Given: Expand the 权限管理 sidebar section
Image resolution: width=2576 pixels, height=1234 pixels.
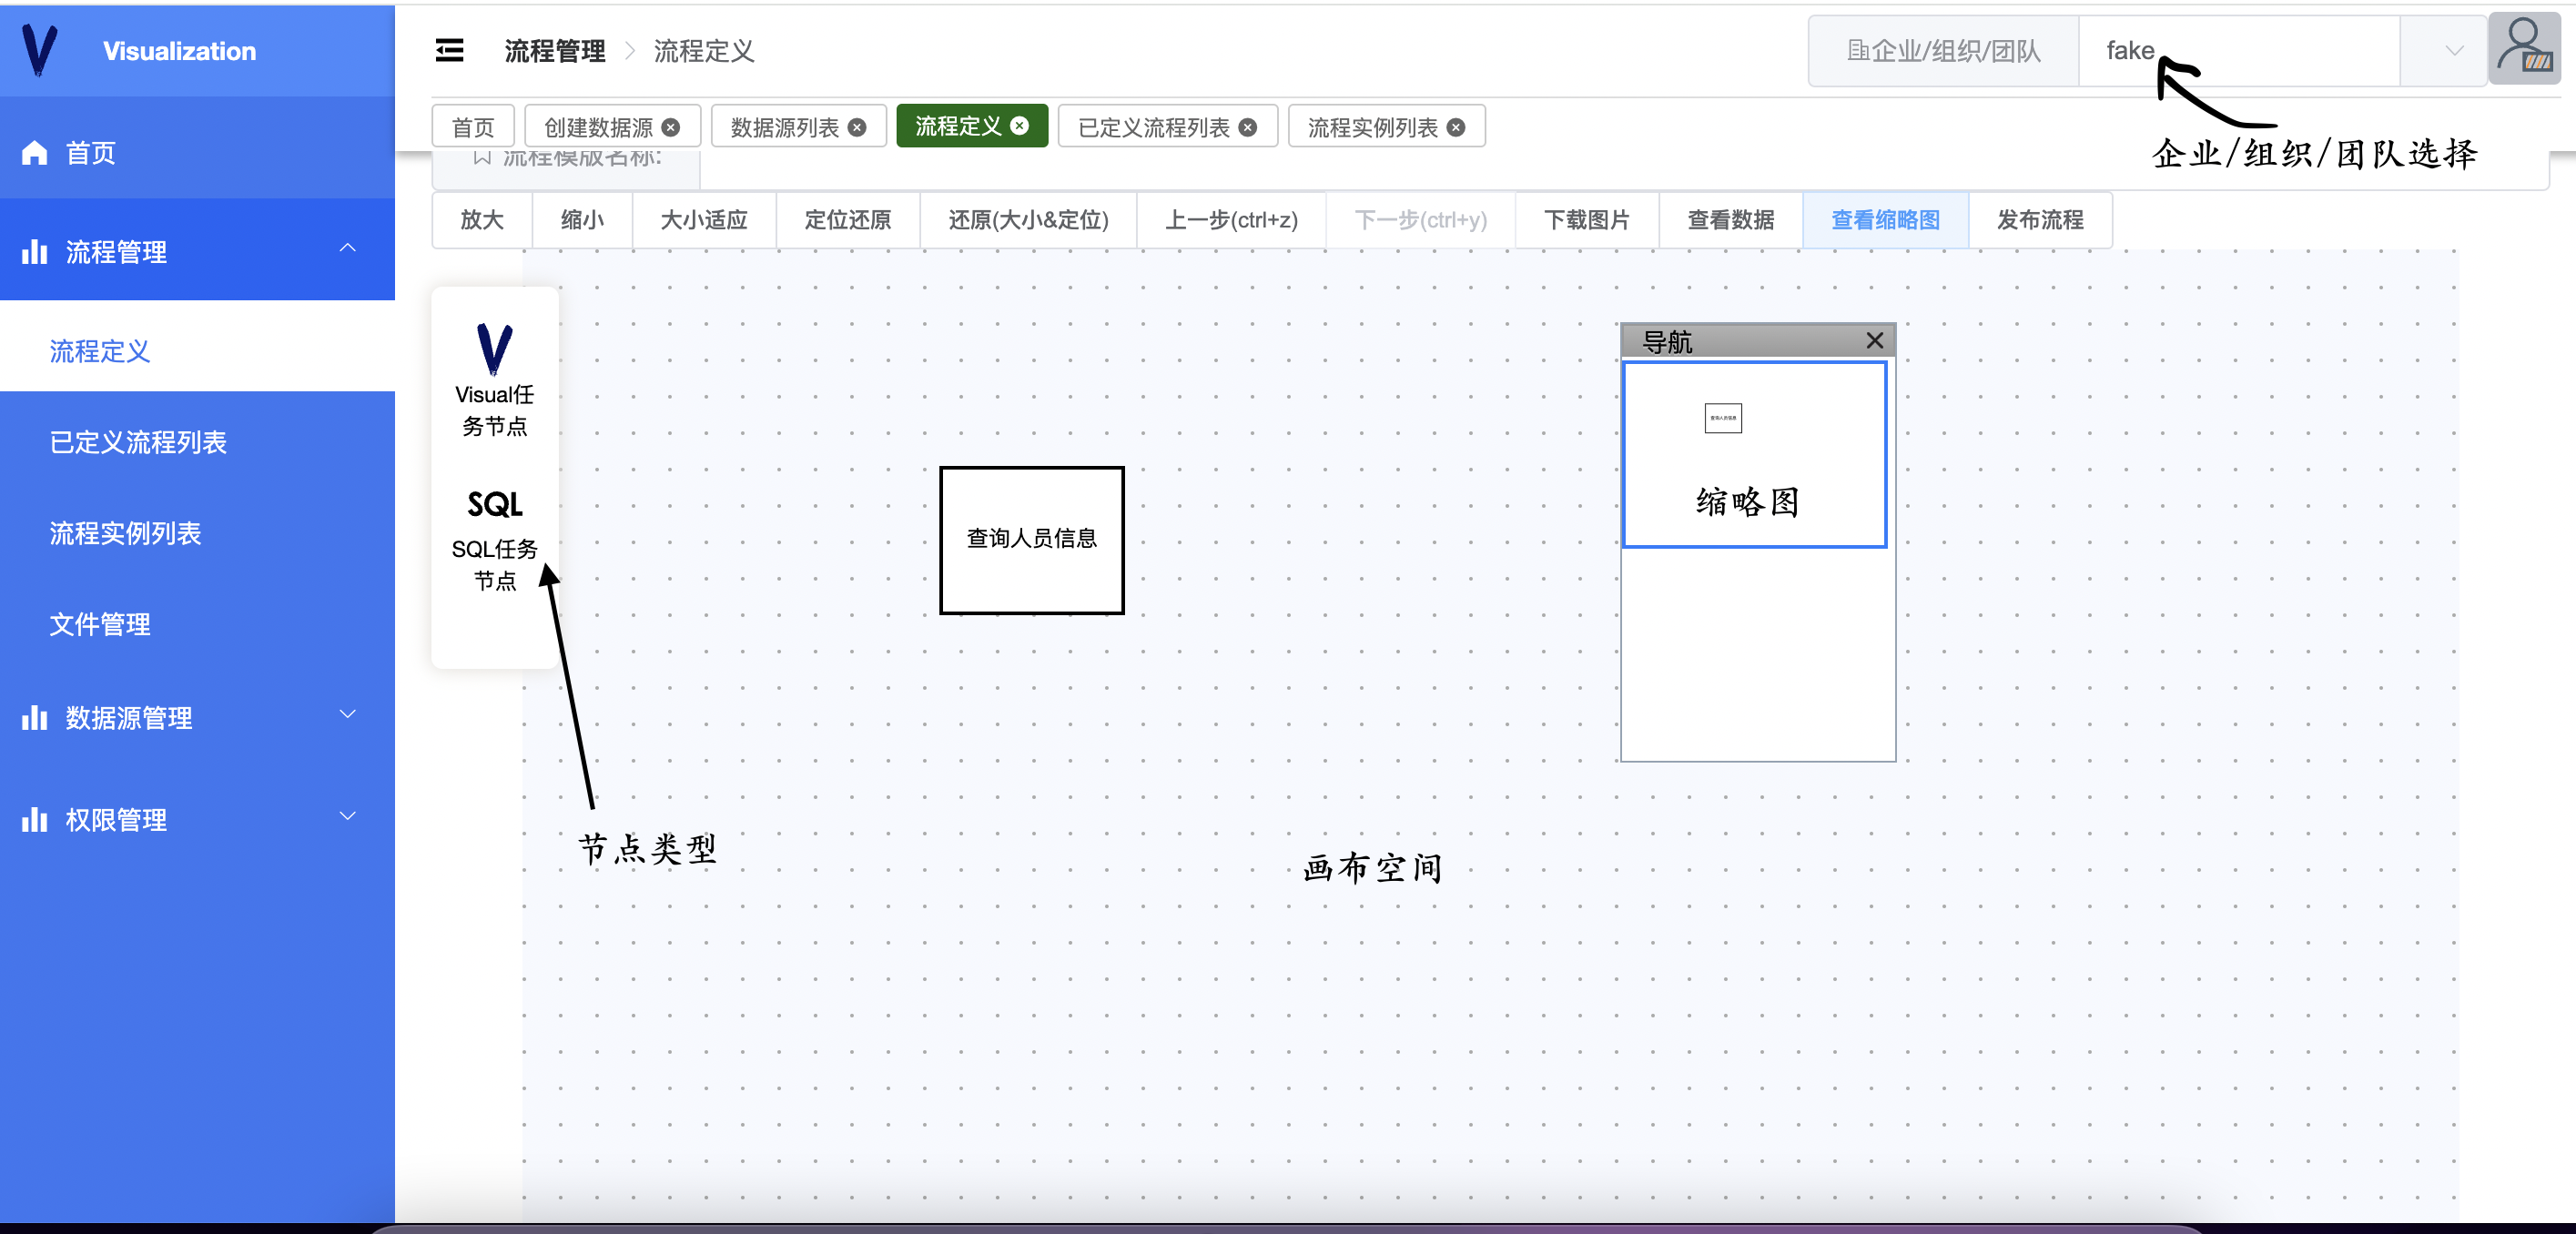Looking at the screenshot, I should [347, 816].
